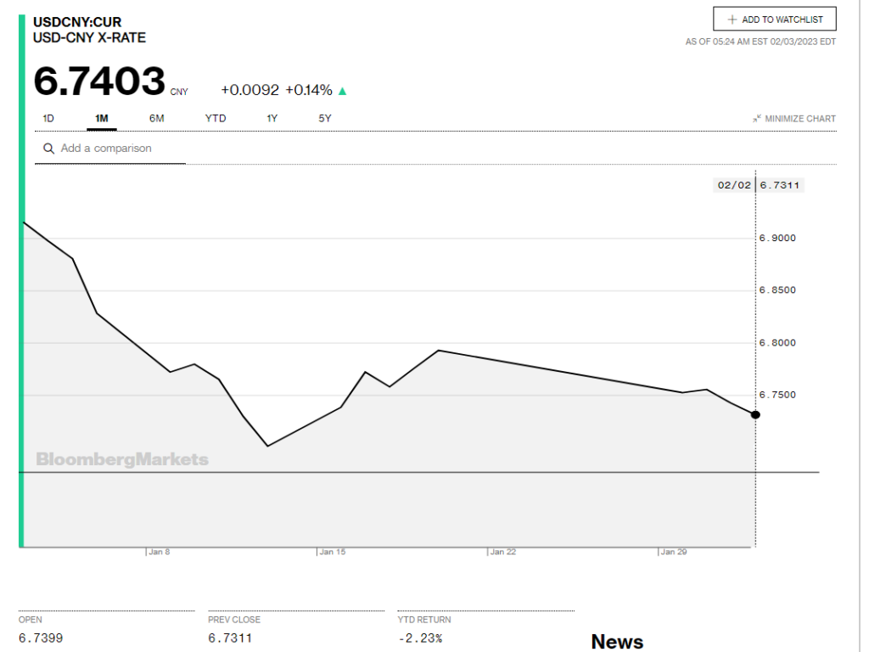Click the MINIMIZE CHART text link

click(x=799, y=119)
